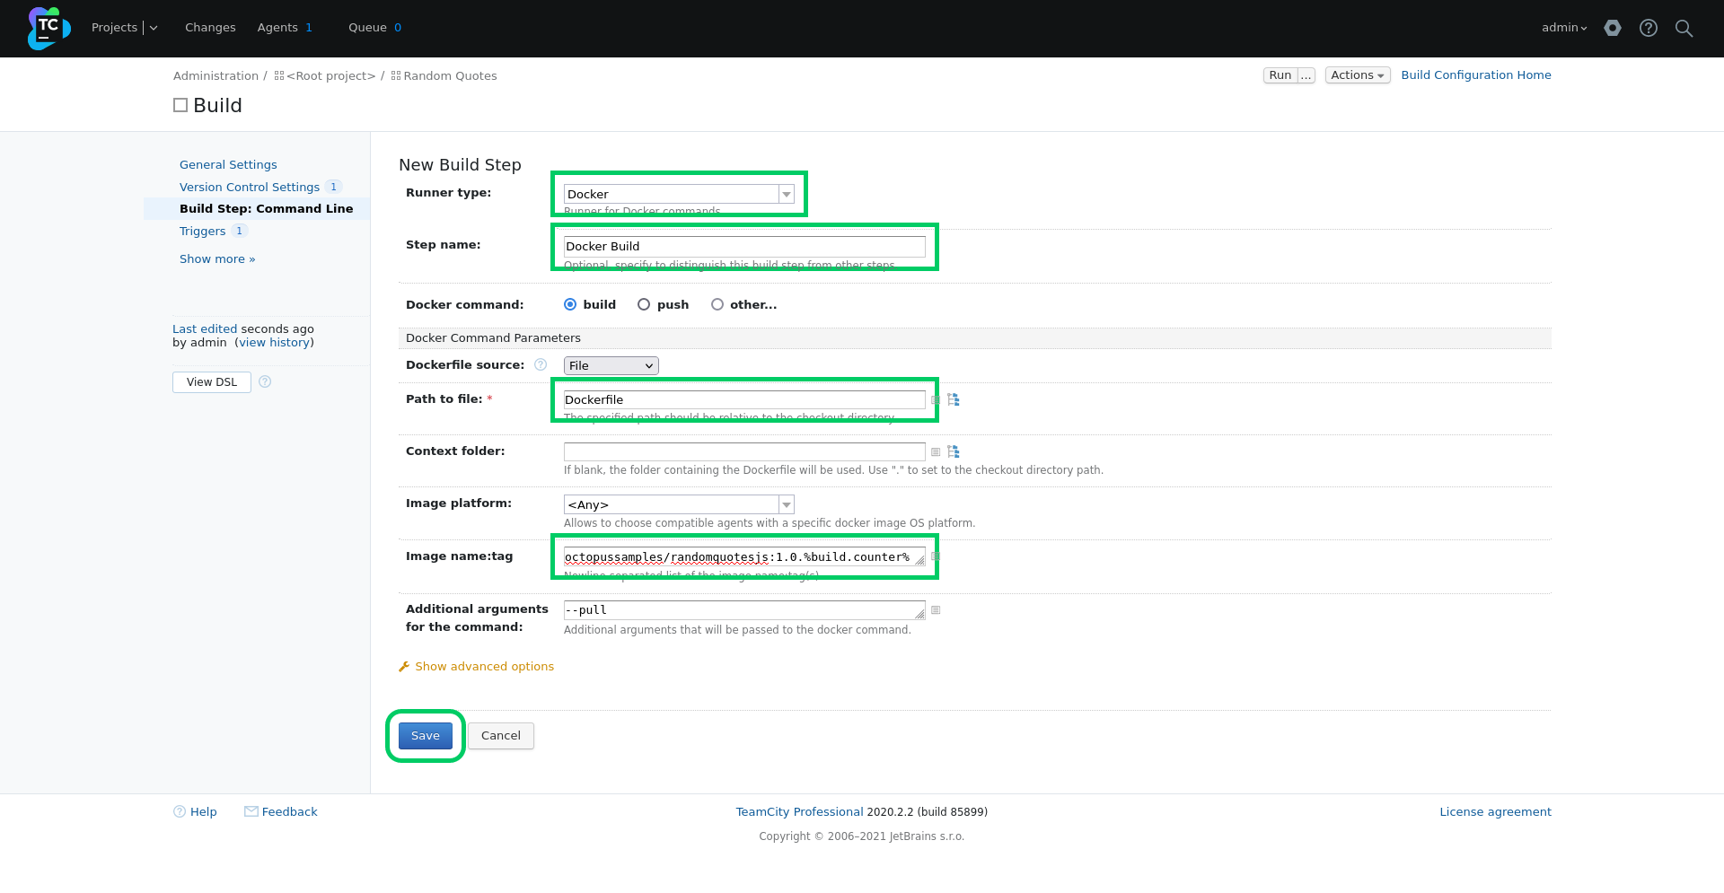Click the TeamCity logo icon
The width and height of the screenshot is (1724, 893).
[x=48, y=28]
